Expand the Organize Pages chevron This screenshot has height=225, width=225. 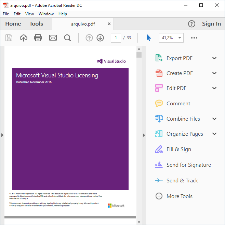tap(214, 134)
